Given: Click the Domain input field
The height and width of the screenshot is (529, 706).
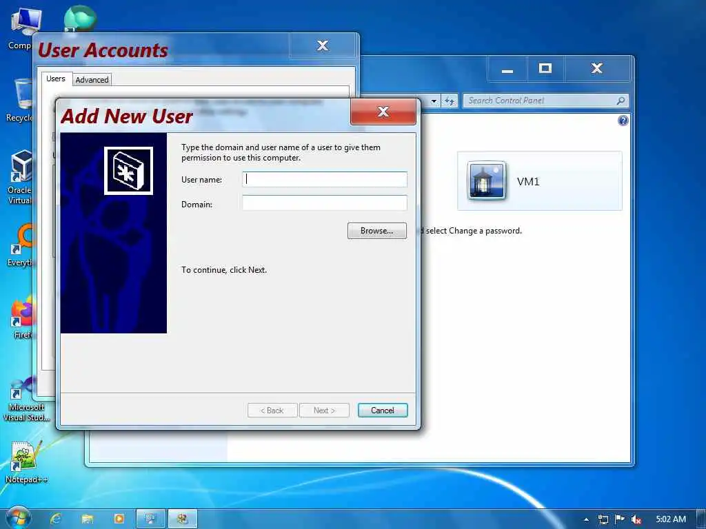Looking at the screenshot, I should click(324, 203).
